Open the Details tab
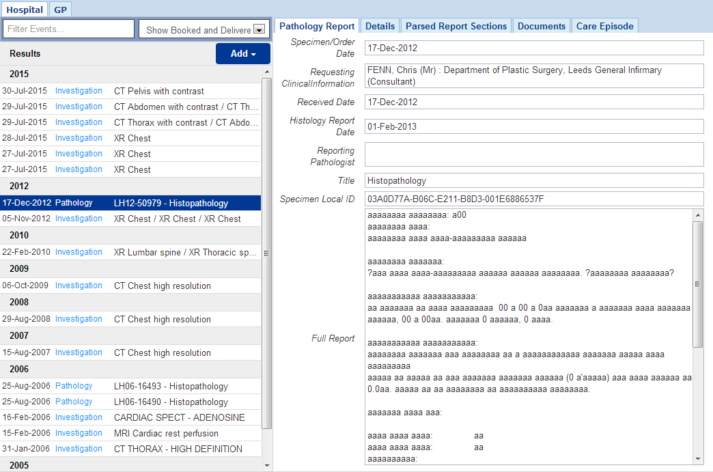Image resolution: width=713 pixels, height=472 pixels. (x=380, y=26)
